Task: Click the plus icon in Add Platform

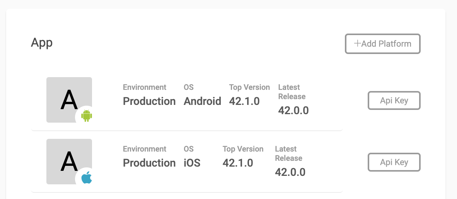Action: 357,44
